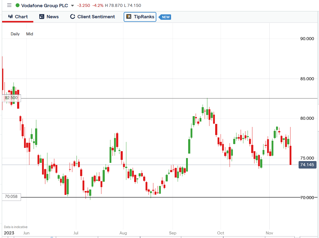Click the Sep label on time axis
The height and width of the screenshot is (238, 319).
tap(173, 233)
